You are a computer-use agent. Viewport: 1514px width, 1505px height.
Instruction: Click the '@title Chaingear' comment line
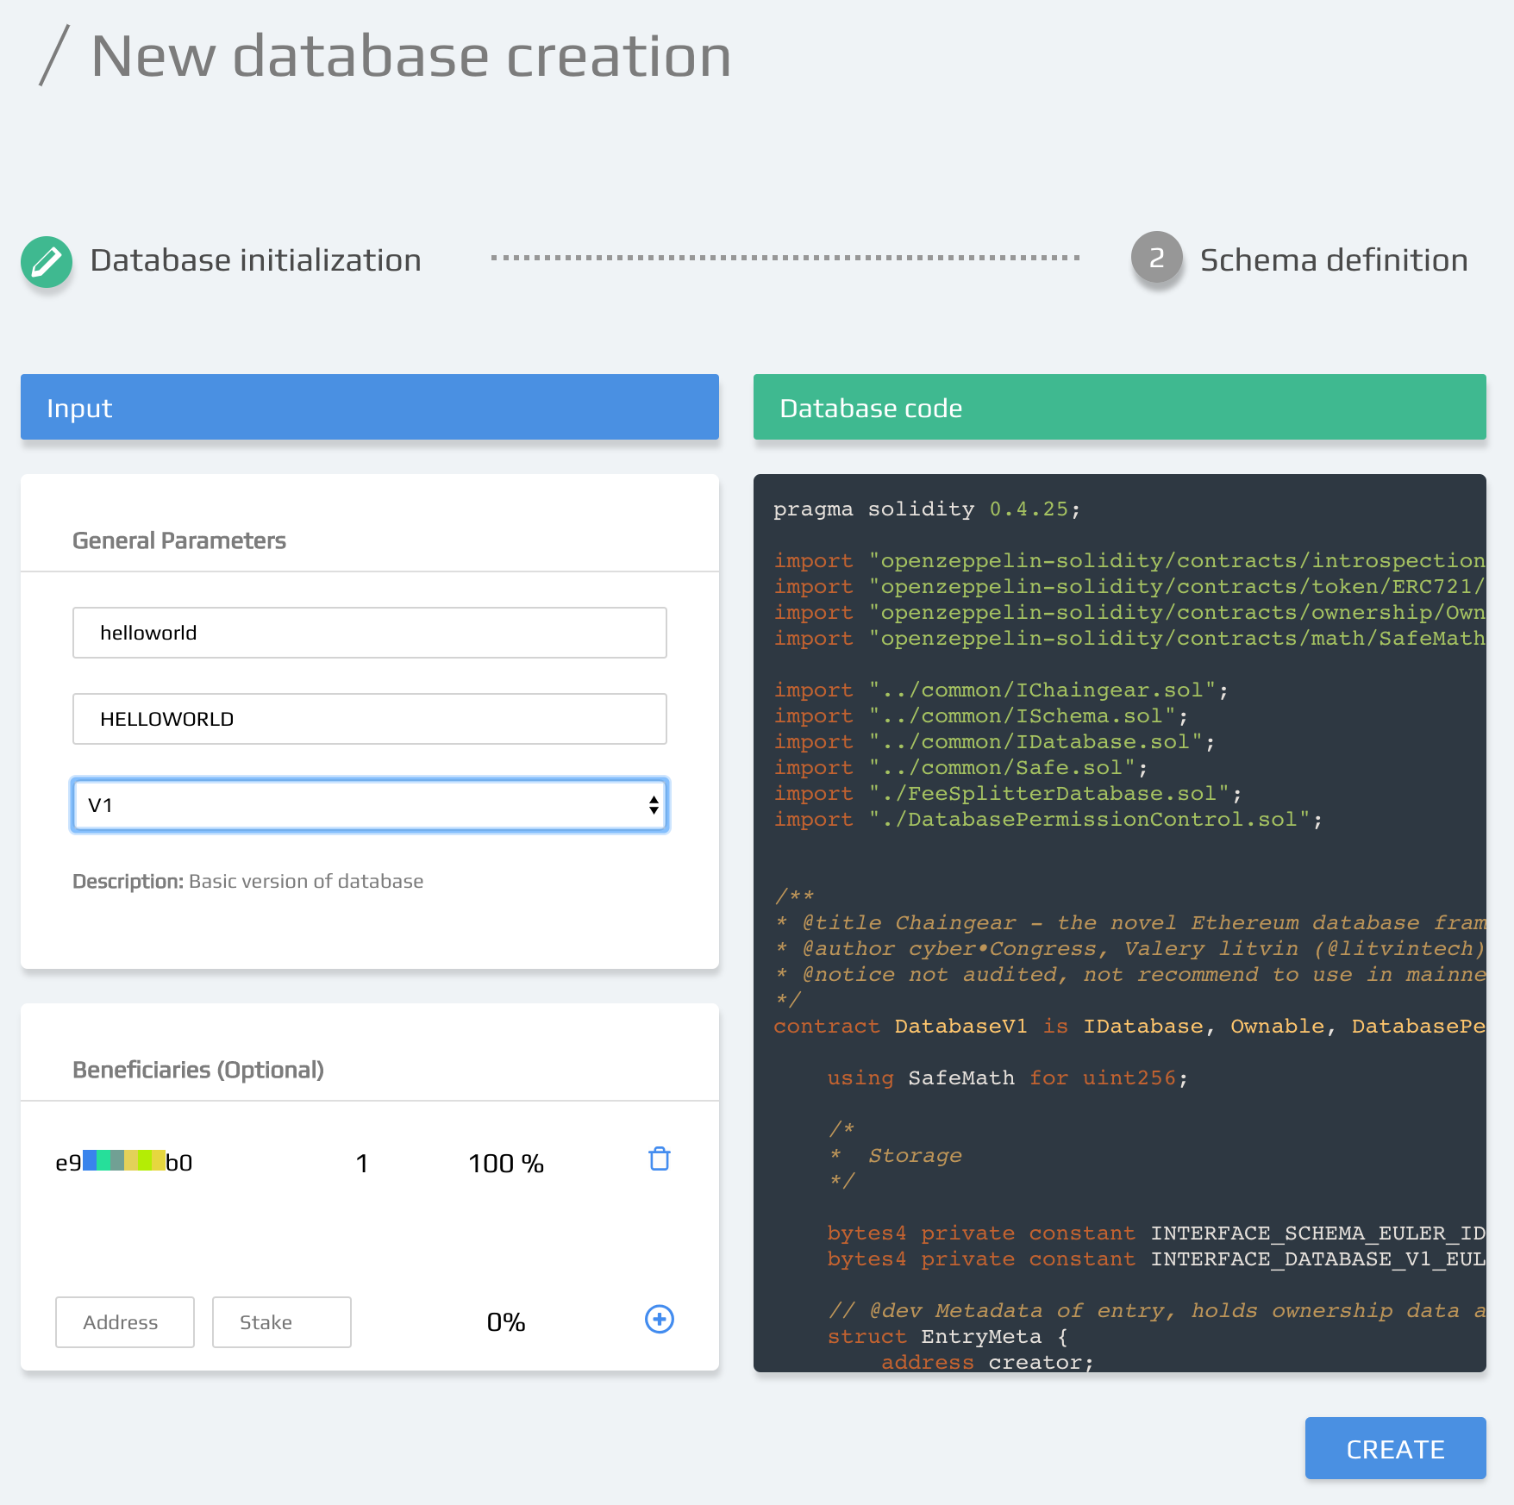pos(1129,922)
